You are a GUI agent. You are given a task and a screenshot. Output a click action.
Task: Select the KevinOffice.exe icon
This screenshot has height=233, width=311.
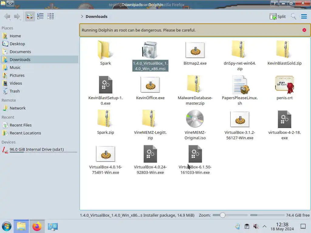click(150, 85)
